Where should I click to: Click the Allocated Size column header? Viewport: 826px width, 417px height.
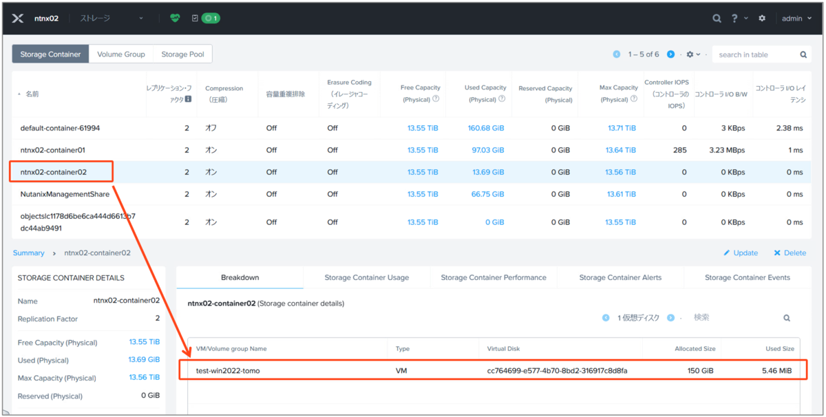pos(695,349)
